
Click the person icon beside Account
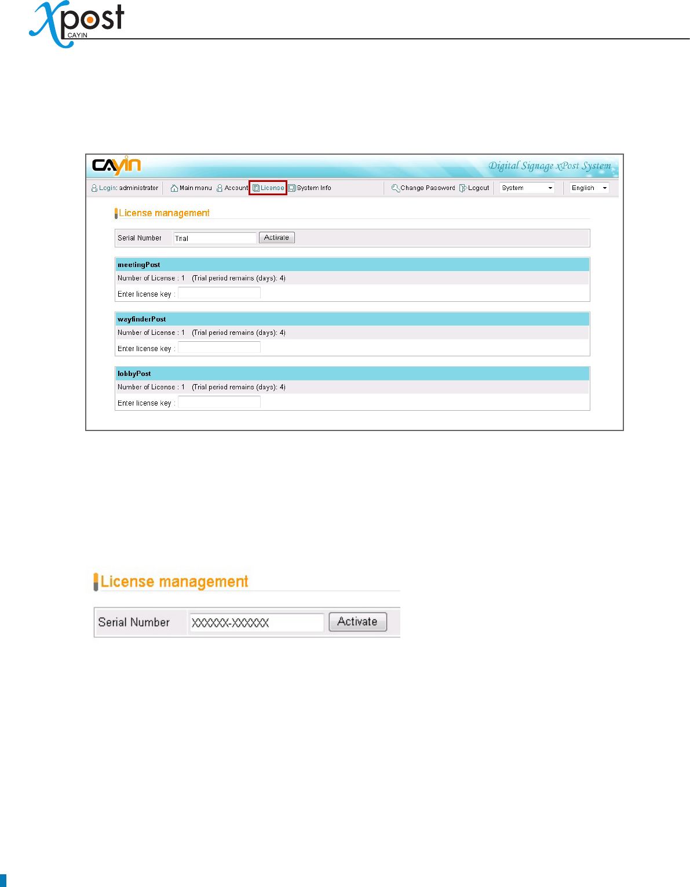(x=220, y=188)
